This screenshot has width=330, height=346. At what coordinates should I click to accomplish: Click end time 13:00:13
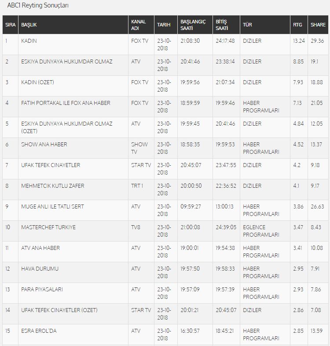[224, 207]
